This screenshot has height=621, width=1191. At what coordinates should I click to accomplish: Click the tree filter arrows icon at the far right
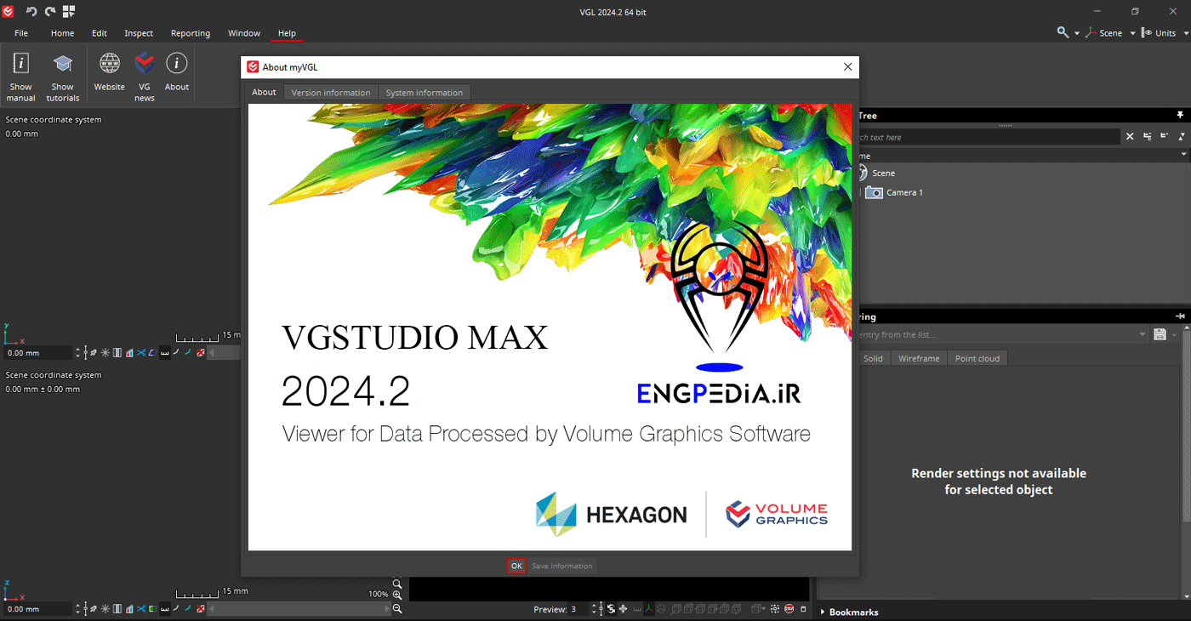click(1182, 136)
